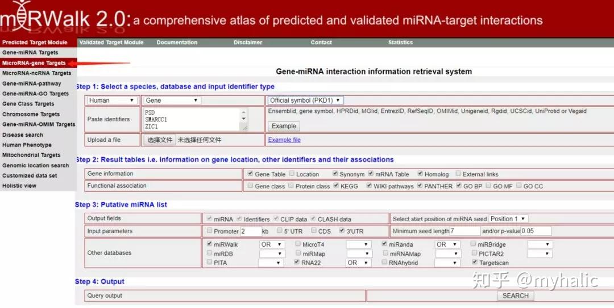Expand the Human species dropdown
This screenshot has width=614, height=308.
112,100
